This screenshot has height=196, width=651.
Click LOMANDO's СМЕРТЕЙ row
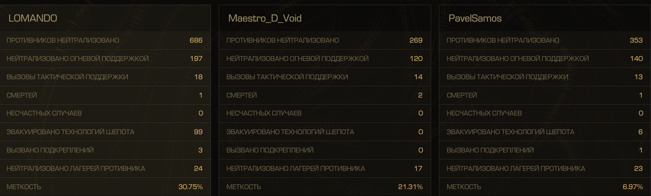click(x=105, y=95)
